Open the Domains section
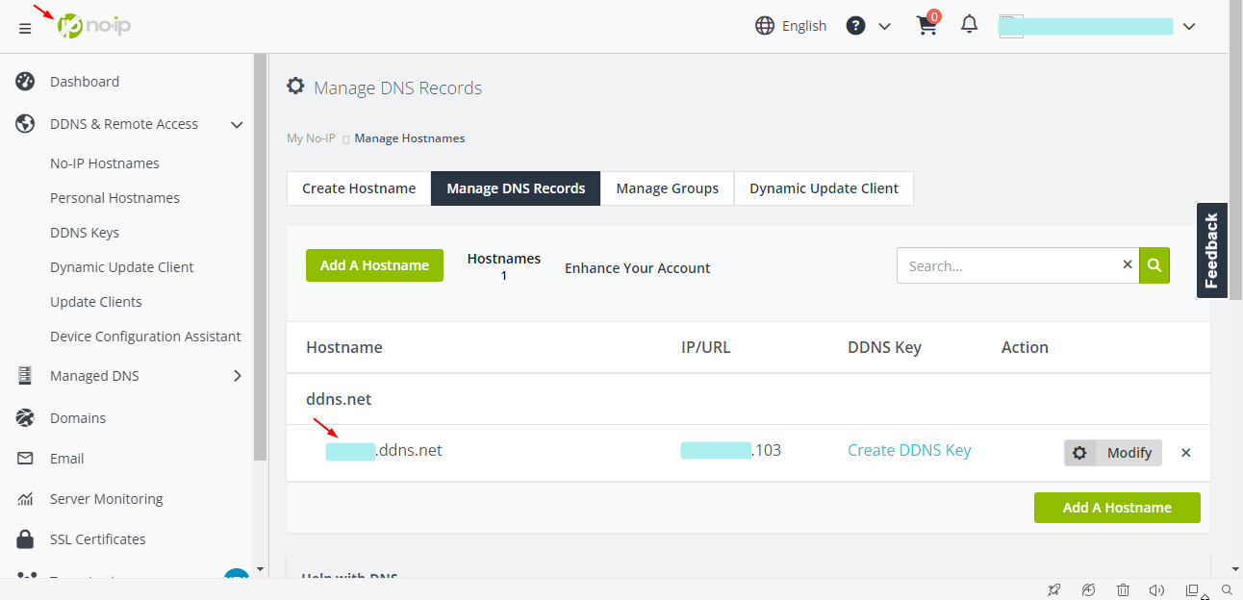Image resolution: width=1243 pixels, height=600 pixels. coord(78,418)
